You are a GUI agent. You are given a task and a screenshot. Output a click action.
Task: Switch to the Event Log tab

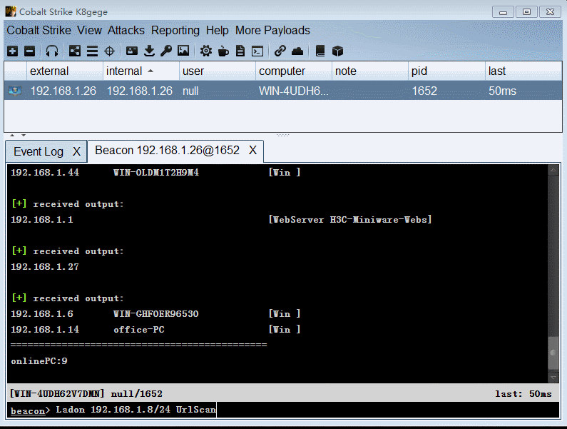tap(39, 152)
